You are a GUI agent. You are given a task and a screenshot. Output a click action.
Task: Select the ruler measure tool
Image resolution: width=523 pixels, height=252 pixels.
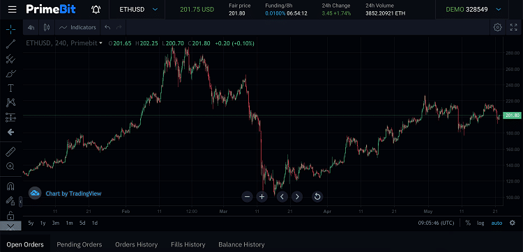10,152
